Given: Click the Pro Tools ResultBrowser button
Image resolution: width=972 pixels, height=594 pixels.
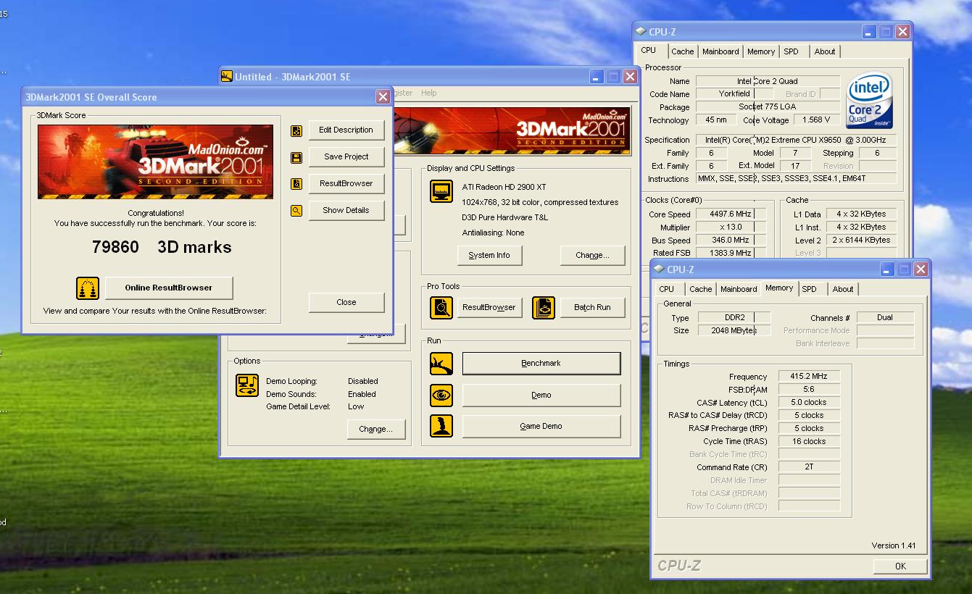Looking at the screenshot, I should tap(489, 307).
